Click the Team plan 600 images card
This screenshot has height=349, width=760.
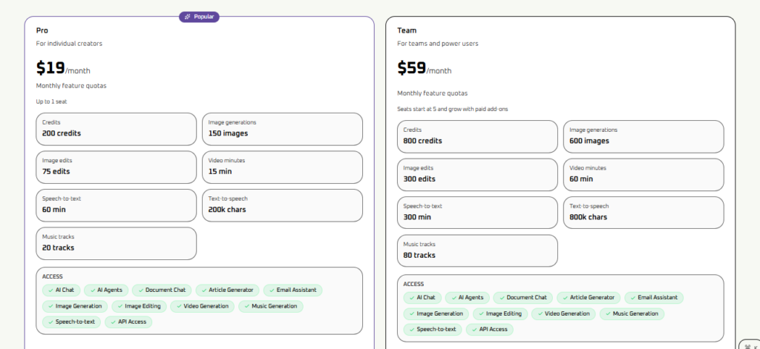643,136
